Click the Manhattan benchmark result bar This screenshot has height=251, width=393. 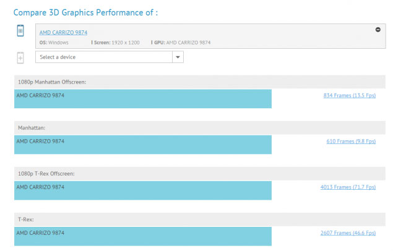click(x=142, y=145)
